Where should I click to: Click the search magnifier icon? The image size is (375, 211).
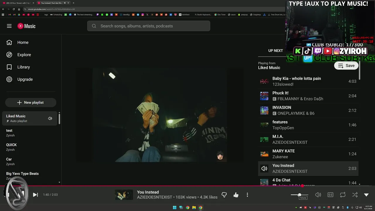94,26
